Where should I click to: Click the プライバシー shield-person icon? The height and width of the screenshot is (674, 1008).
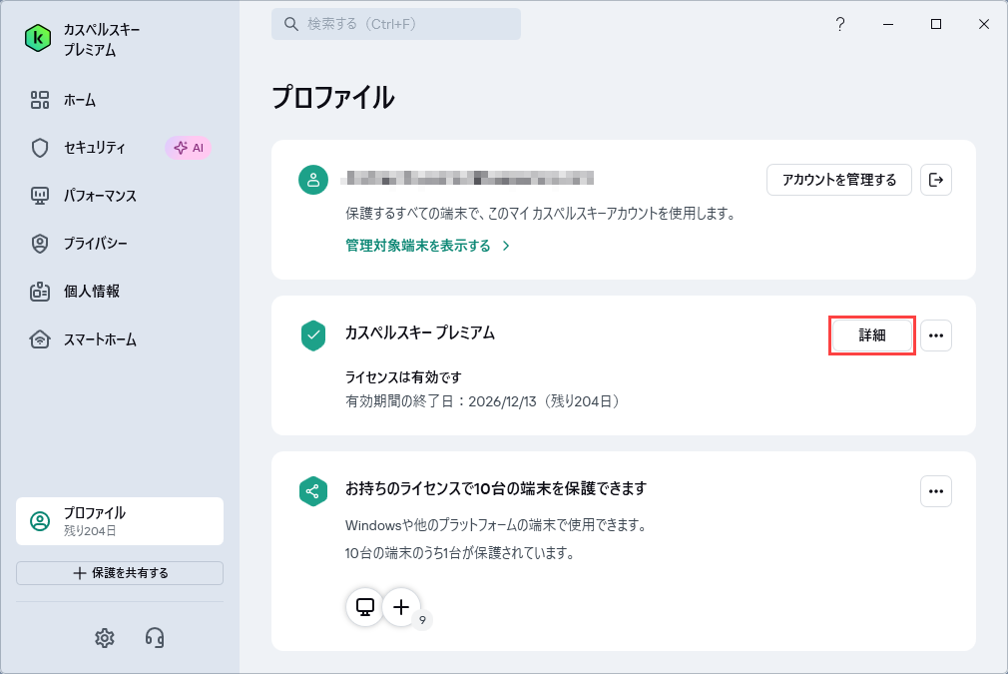coord(40,243)
